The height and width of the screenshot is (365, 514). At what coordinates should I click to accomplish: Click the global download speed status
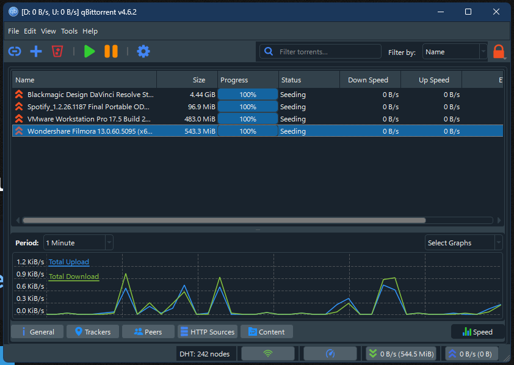401,353
